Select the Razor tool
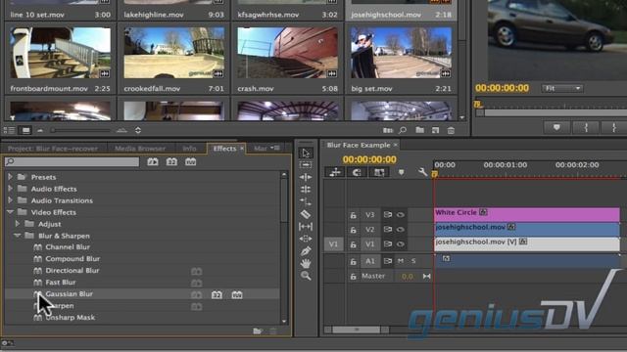The width and height of the screenshot is (627, 352). click(306, 214)
